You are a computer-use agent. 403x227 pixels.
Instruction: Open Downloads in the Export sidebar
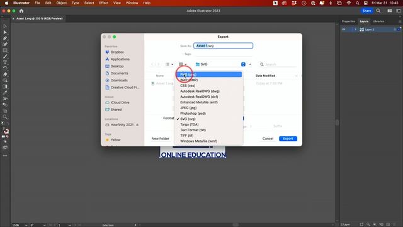coord(116,80)
